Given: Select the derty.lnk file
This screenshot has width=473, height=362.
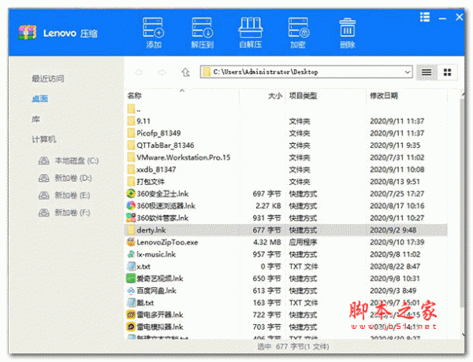Looking at the screenshot, I should pos(285,230).
